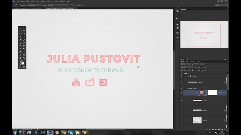Click the add layer mask icon
Viewport: 241px width, 135px height.
click(x=213, y=129)
